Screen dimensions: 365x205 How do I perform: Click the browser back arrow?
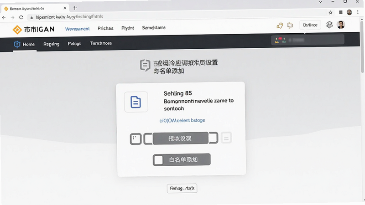[x=4, y=18]
